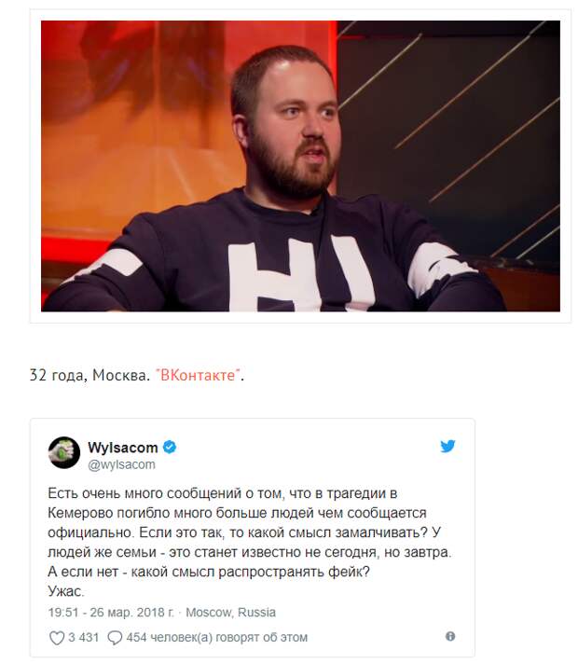This screenshot has height=663, width=578.
Task: Click the speech bubble reply icon
Action: click(x=115, y=638)
